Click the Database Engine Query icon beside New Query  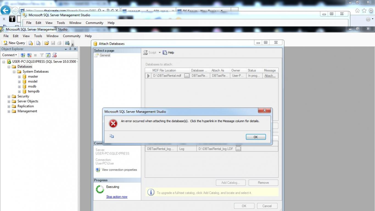(x=31, y=43)
